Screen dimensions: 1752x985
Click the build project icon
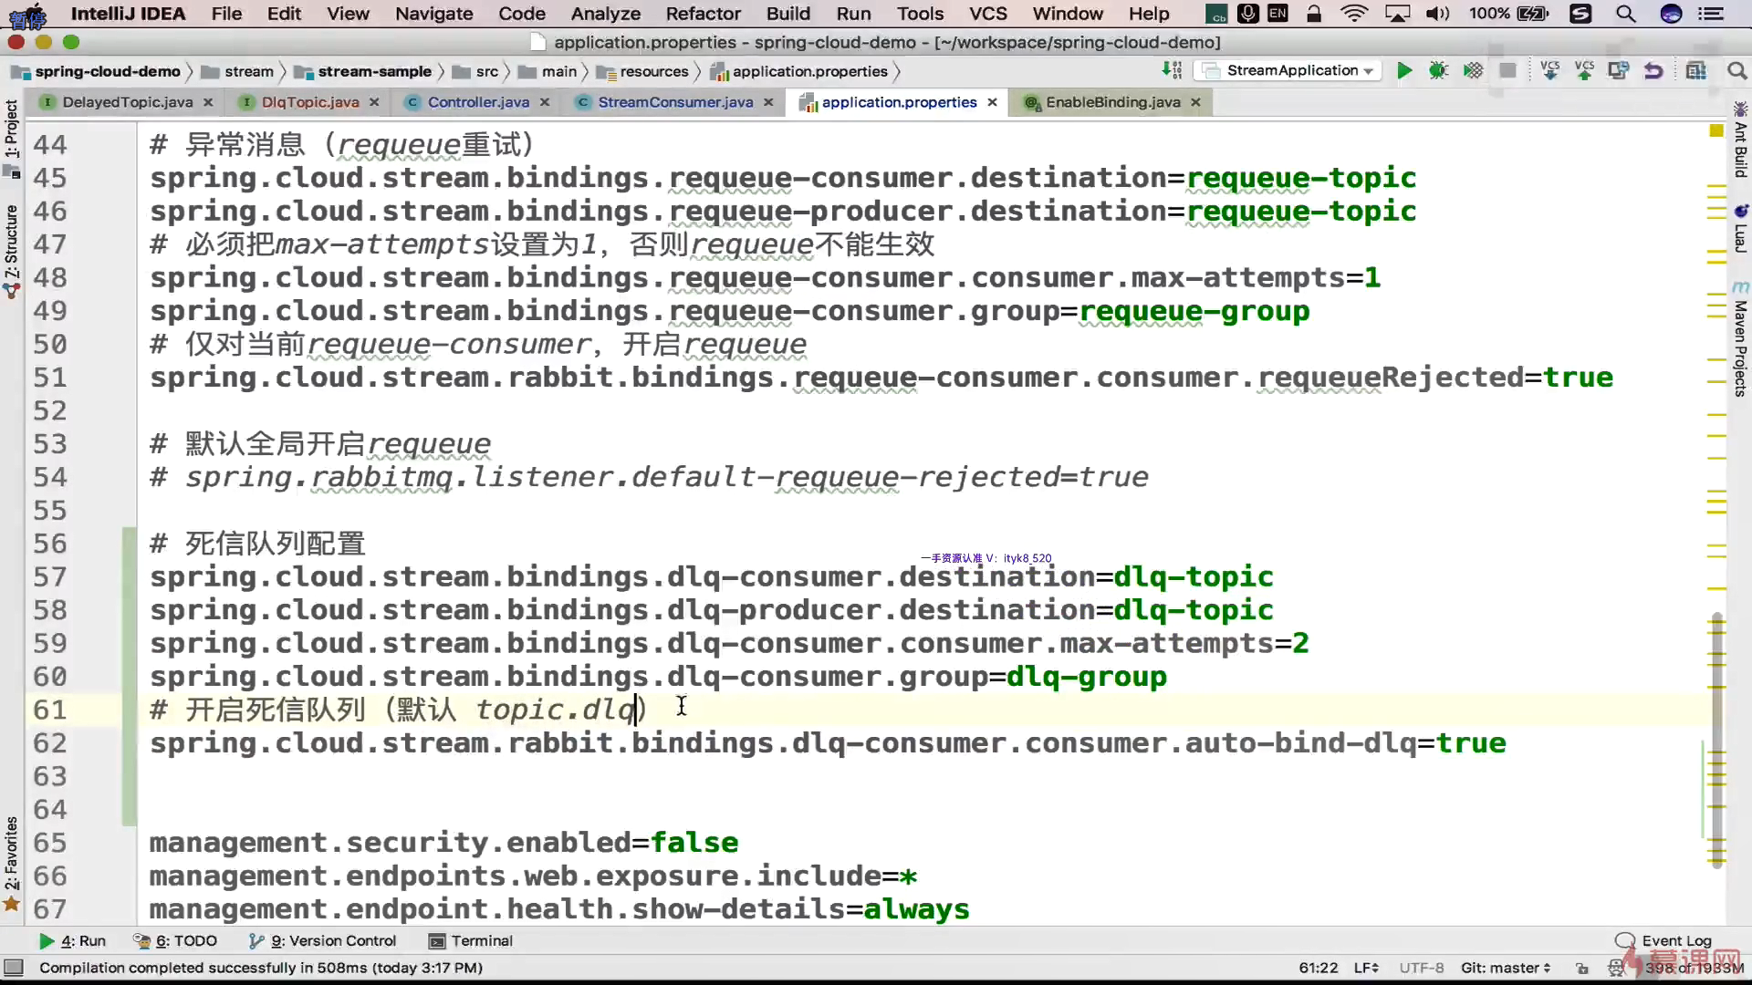1172,71
